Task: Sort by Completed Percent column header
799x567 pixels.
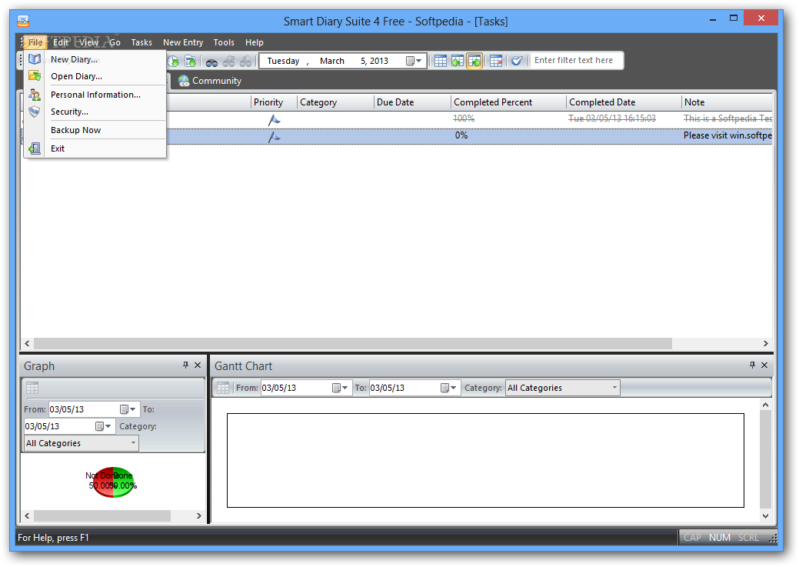Action: pyautogui.click(x=509, y=102)
